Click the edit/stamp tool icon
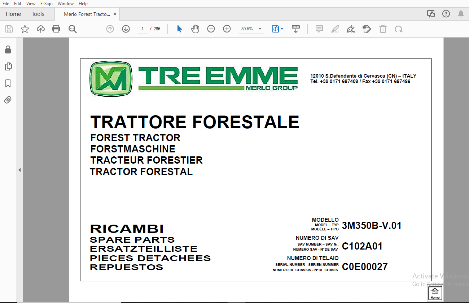This screenshot has height=303, width=469. point(367,29)
